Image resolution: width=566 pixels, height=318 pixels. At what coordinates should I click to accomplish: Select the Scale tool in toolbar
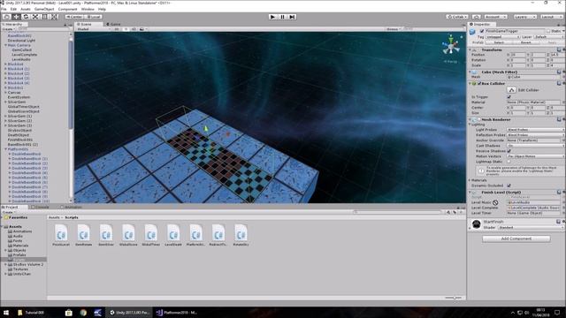point(35,17)
